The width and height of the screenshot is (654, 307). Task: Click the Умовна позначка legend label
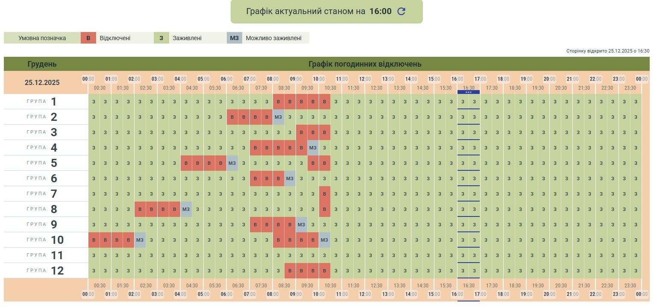pos(42,38)
